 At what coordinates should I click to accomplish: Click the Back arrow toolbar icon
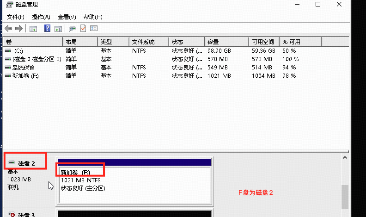8,29
